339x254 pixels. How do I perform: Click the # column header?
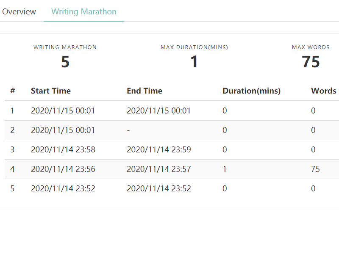(13, 91)
